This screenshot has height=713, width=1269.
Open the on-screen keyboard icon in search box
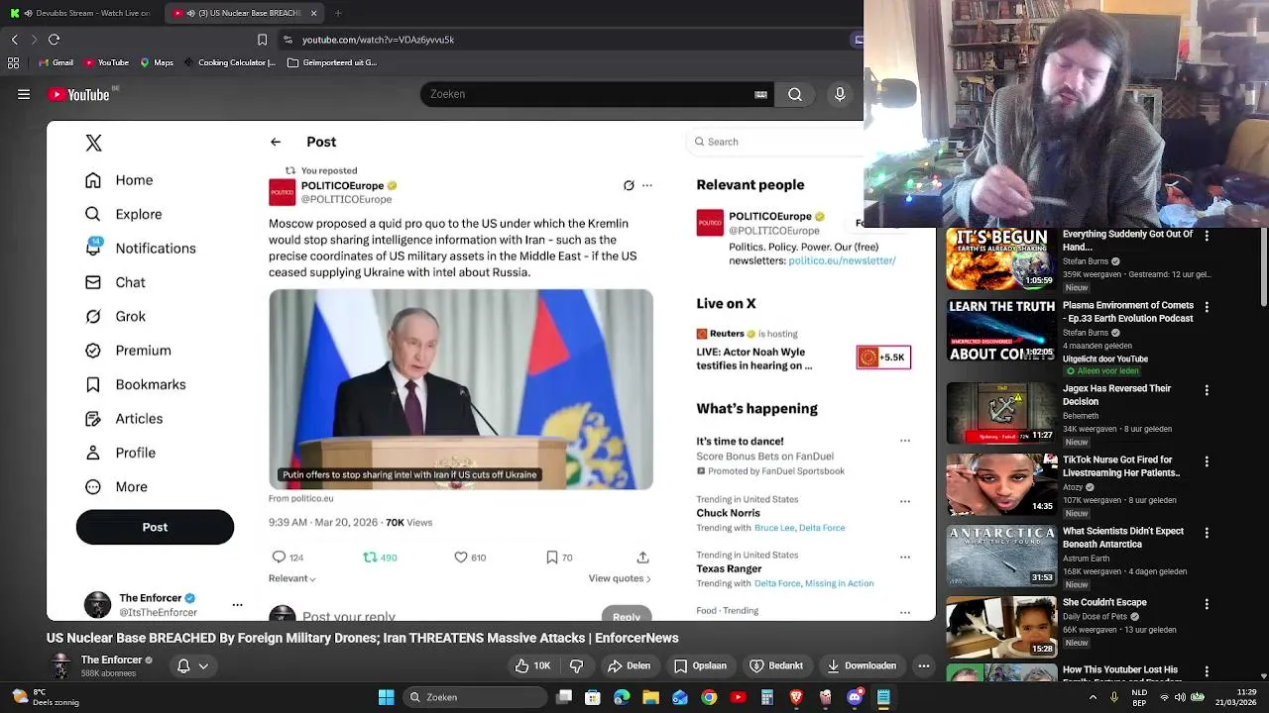click(760, 94)
